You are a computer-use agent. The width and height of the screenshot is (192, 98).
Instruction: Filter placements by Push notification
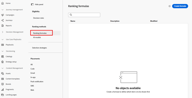tap(37, 81)
